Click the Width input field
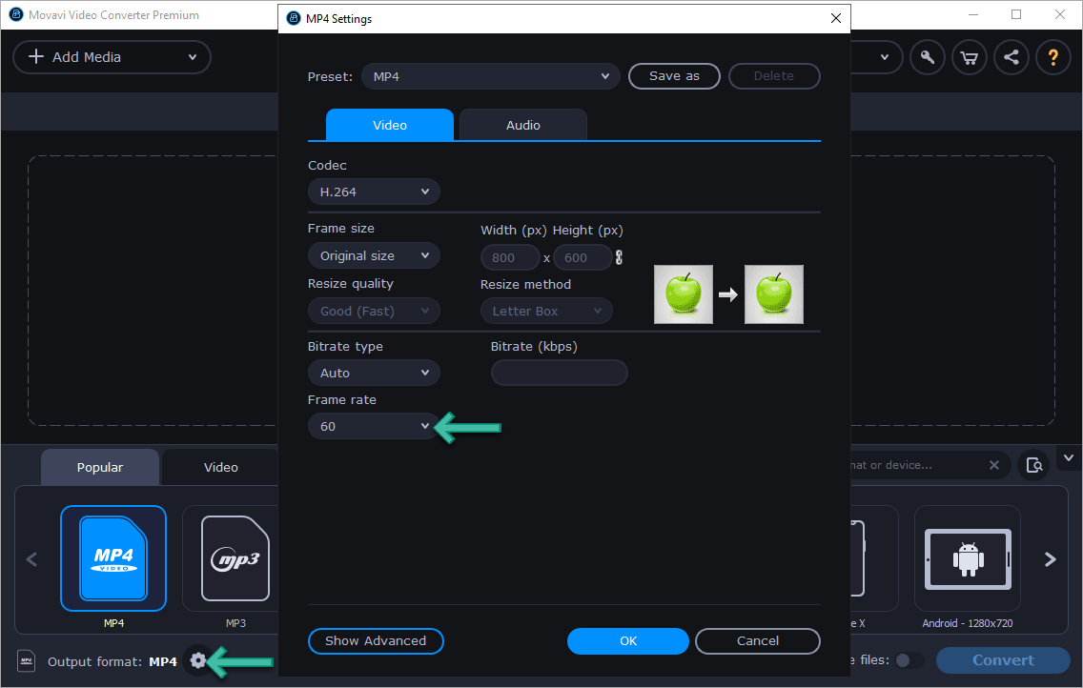Image resolution: width=1083 pixels, height=688 pixels. pyautogui.click(x=510, y=257)
